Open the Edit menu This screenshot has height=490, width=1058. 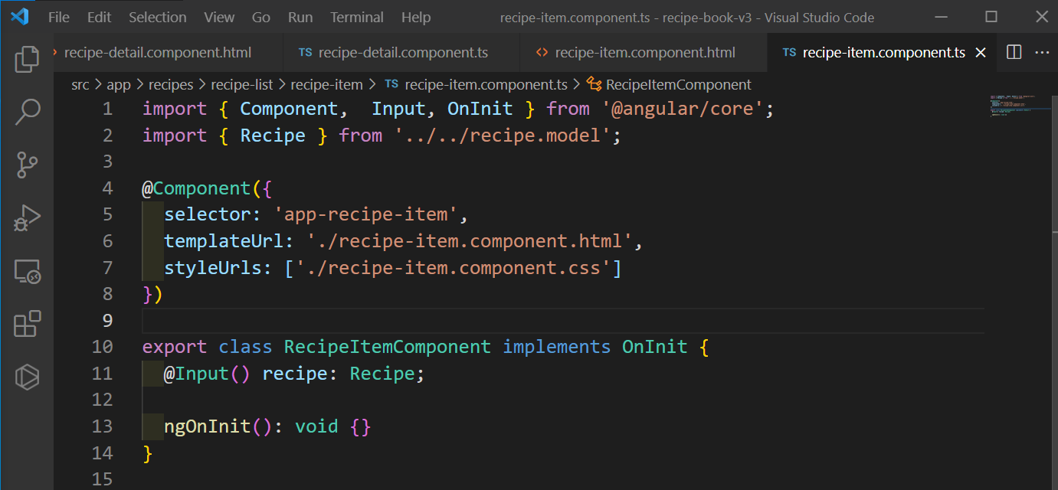[x=99, y=17]
